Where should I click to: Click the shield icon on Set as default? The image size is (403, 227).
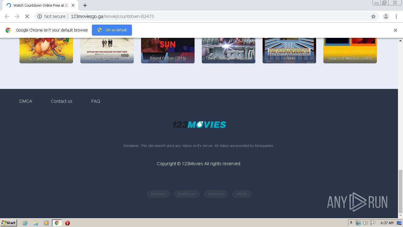point(99,30)
